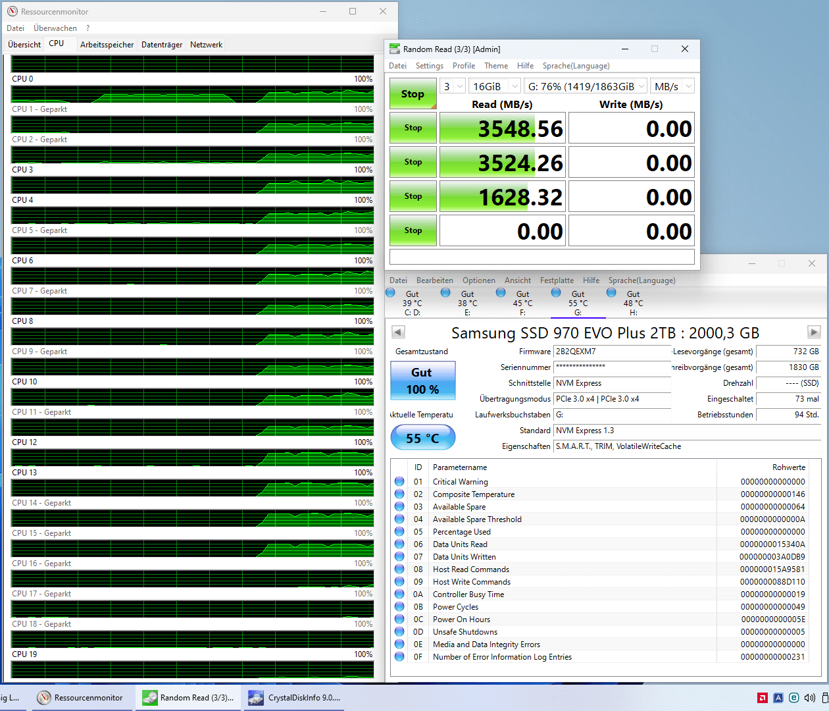Click status icon of Composite Temperature row
This screenshot has width=829, height=711.
pos(399,494)
